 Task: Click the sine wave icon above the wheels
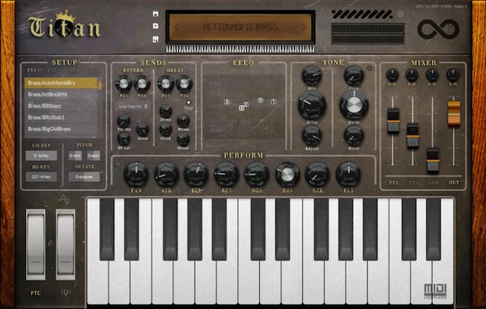(64, 199)
